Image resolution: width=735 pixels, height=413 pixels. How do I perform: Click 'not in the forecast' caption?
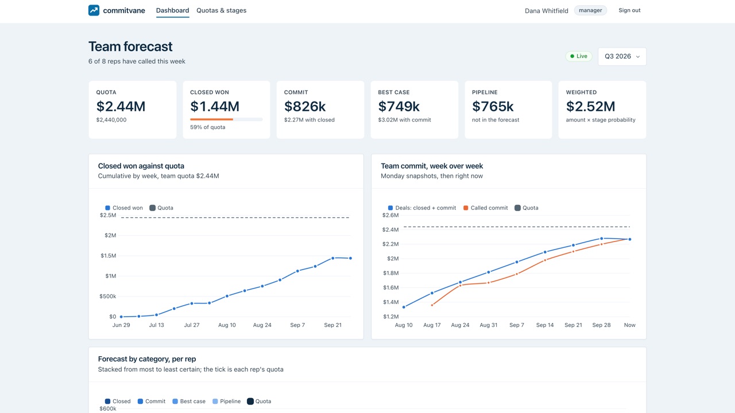pos(496,120)
